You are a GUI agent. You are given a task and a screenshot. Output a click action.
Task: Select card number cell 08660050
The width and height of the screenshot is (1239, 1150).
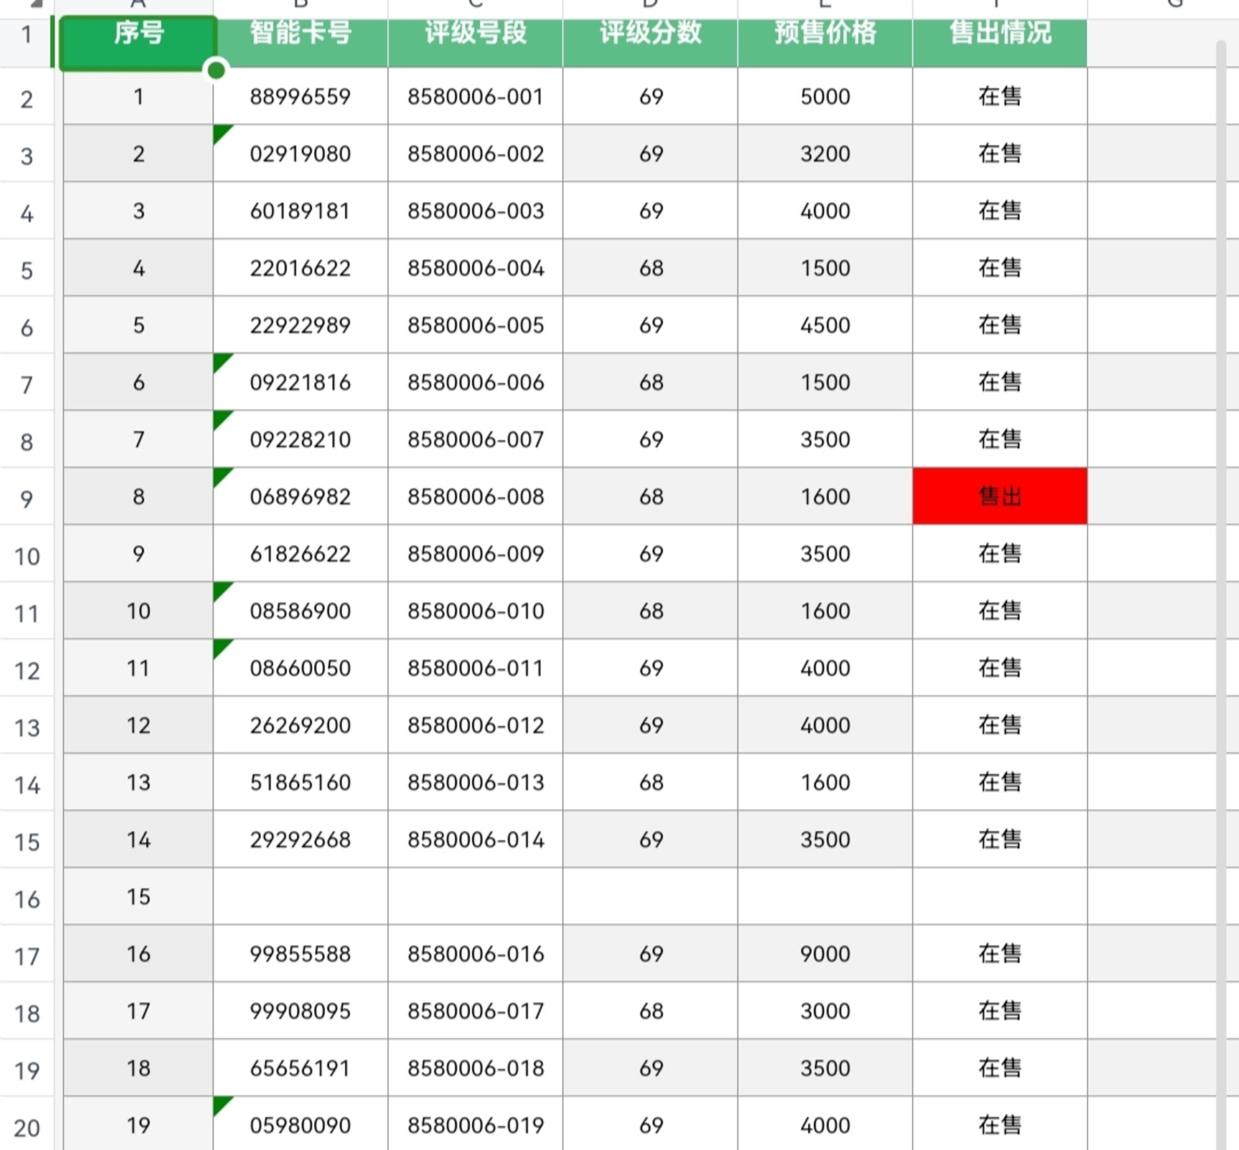pyautogui.click(x=300, y=668)
